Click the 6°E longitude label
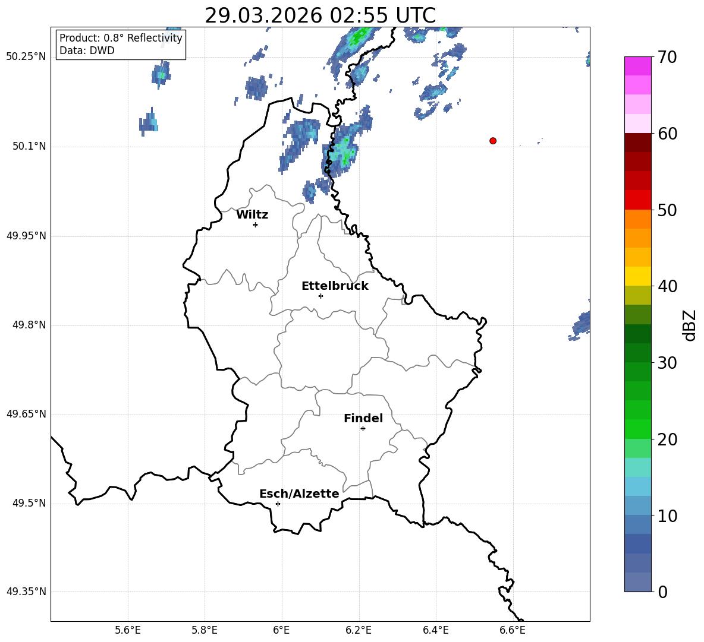This screenshot has height=642, width=704. (x=281, y=630)
